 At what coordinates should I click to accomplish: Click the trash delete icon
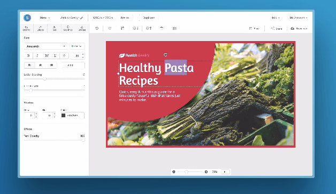coord(162,28)
